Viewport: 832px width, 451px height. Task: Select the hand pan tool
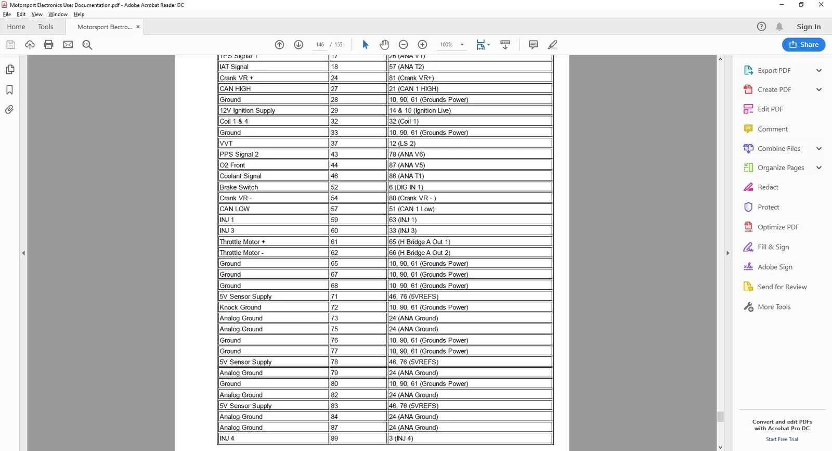point(384,45)
